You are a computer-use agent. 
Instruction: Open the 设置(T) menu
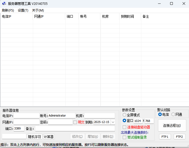click(23, 10)
